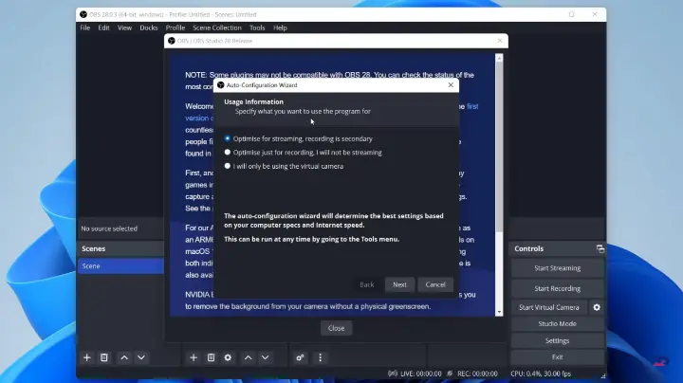
Task: Open virtual camera settings gear icon
Action: click(x=597, y=307)
